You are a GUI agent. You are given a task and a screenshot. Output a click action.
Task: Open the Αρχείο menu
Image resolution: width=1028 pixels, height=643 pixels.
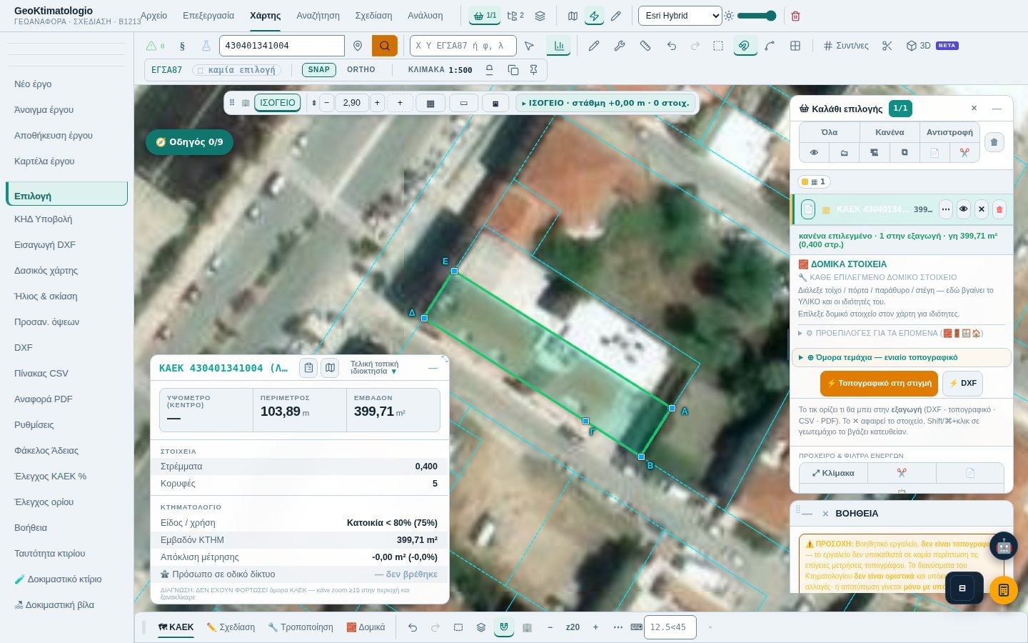point(153,16)
